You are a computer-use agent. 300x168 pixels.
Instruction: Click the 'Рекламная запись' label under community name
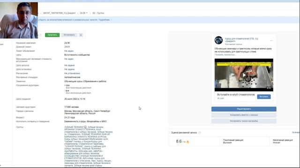(233, 44)
